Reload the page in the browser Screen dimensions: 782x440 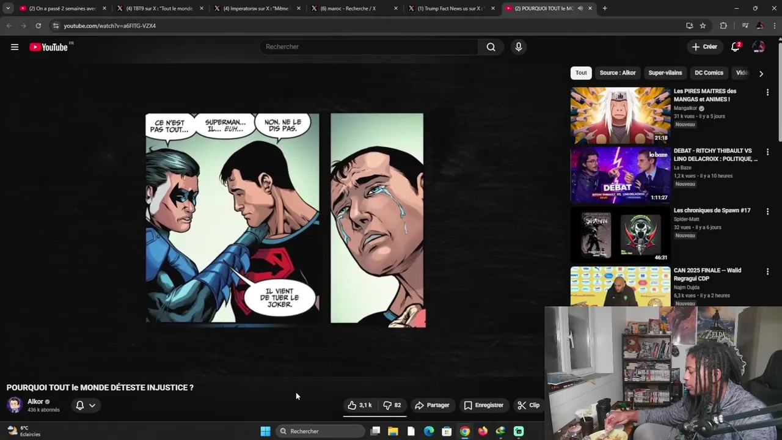coord(38,26)
